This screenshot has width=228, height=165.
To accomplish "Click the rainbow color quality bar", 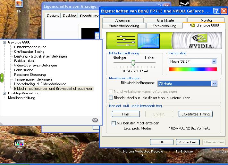I will tap(193, 69).
